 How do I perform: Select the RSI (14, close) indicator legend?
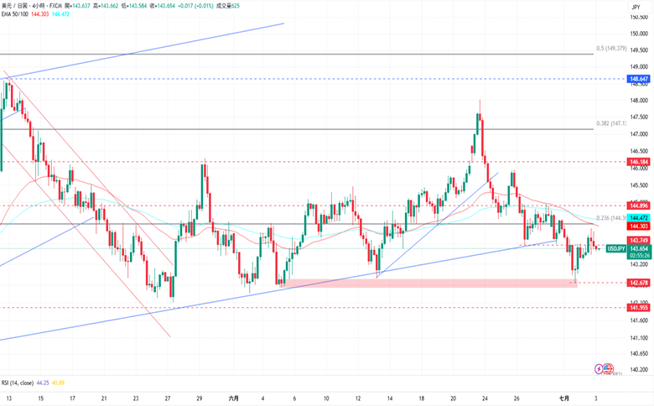coord(18,383)
